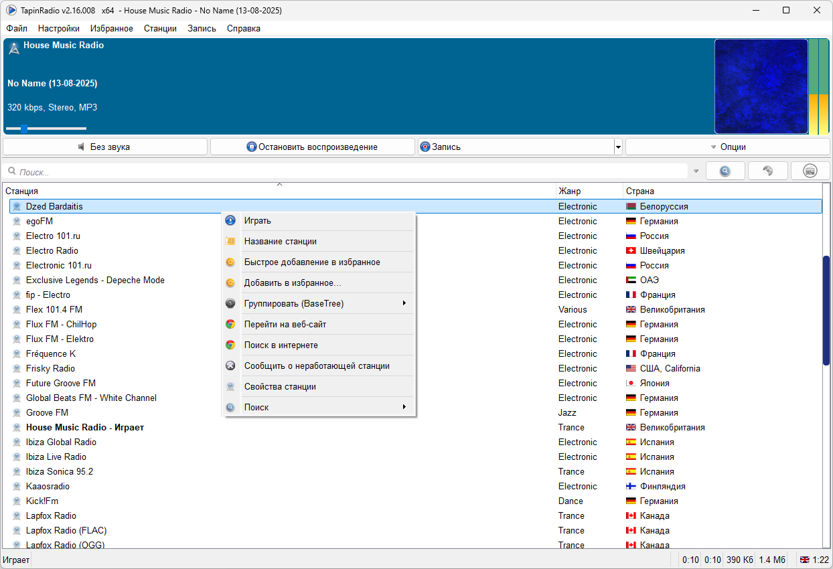The width and height of the screenshot is (833, 569).
Task: Open the record button's dropdown arrow
Action: [618, 147]
